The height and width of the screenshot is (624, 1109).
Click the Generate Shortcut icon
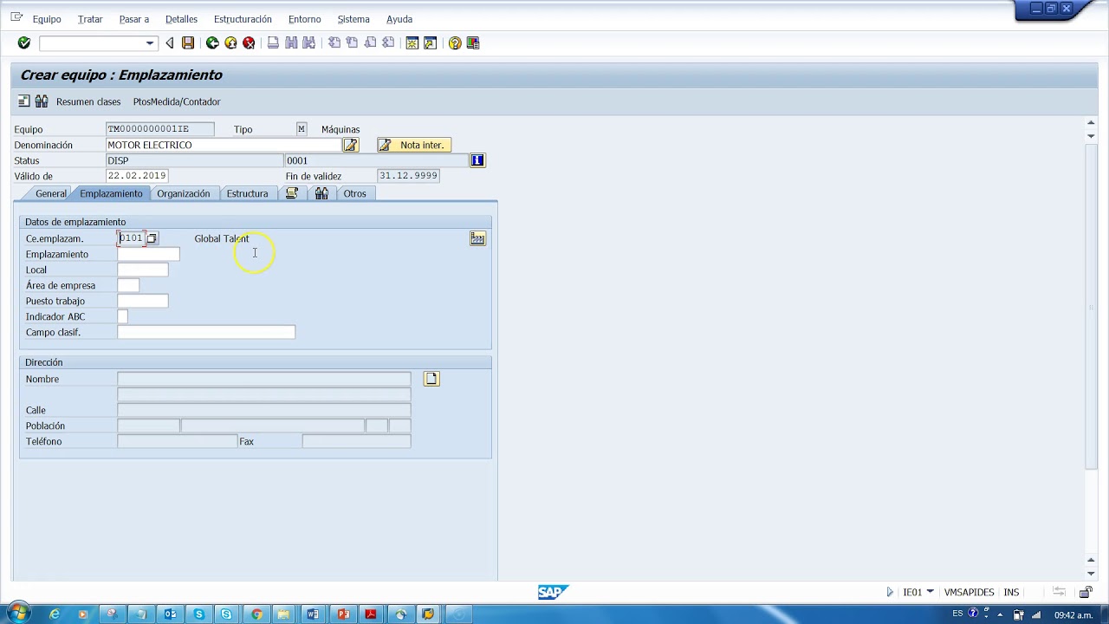click(x=430, y=43)
